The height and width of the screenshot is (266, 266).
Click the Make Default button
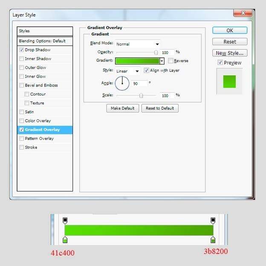click(122, 108)
